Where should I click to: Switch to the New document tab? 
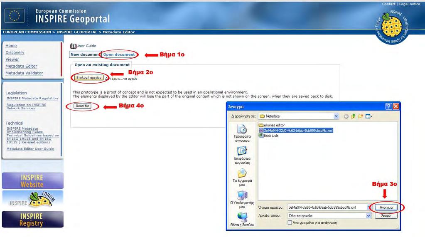pyautogui.click(x=85, y=54)
